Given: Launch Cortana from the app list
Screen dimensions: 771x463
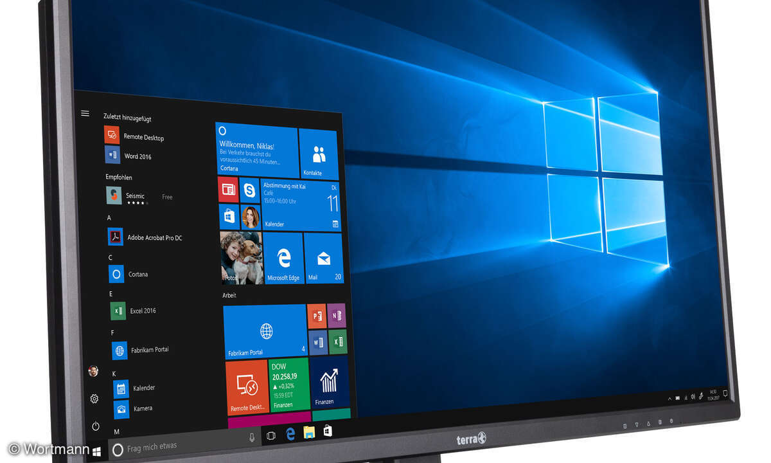Looking at the screenshot, I should point(130,274).
